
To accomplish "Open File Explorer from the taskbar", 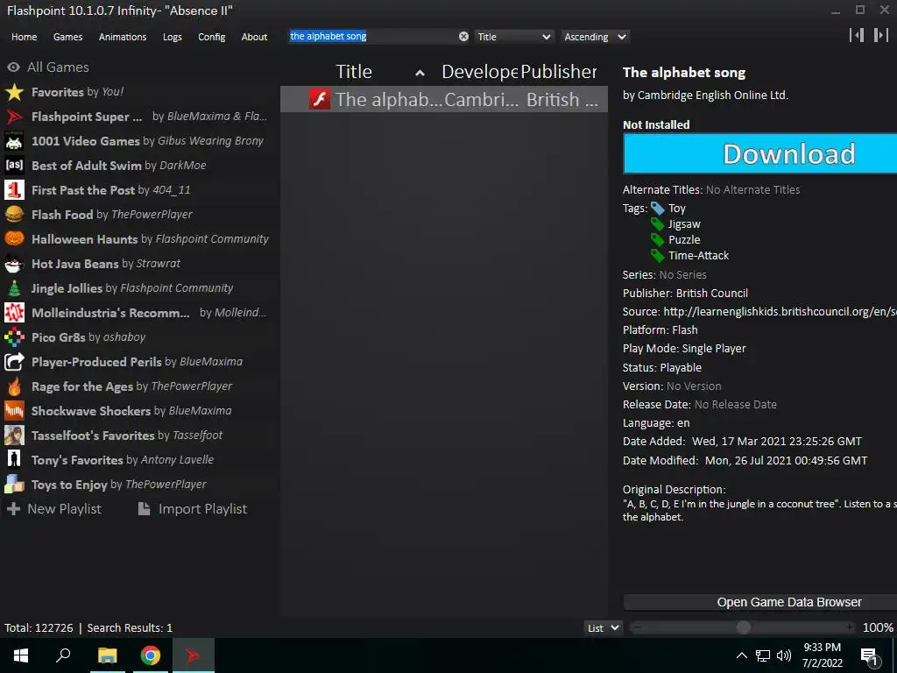I will (107, 655).
